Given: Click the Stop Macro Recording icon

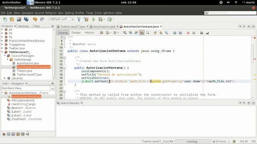Looking at the screenshot, I should coord(194,33).
